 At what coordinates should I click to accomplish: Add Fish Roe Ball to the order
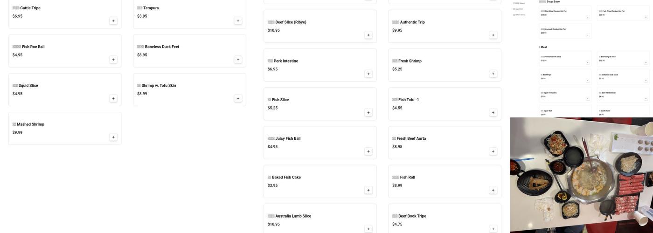(113, 60)
